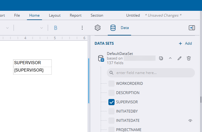Viewport: 202px width, 132px height.
Task: Open the toolbar more options menu
Action: point(82,28)
